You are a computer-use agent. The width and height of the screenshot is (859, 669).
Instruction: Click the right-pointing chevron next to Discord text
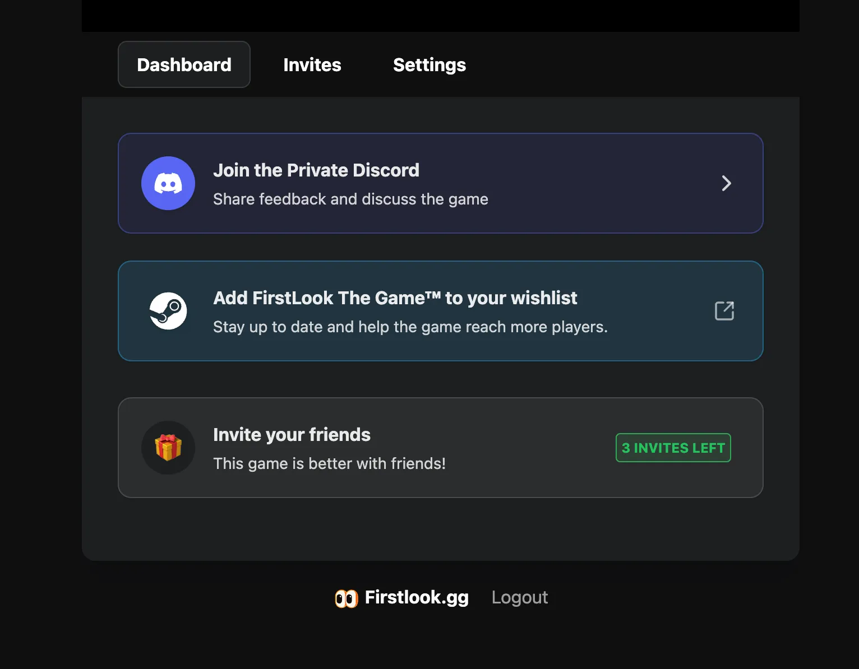click(x=727, y=183)
